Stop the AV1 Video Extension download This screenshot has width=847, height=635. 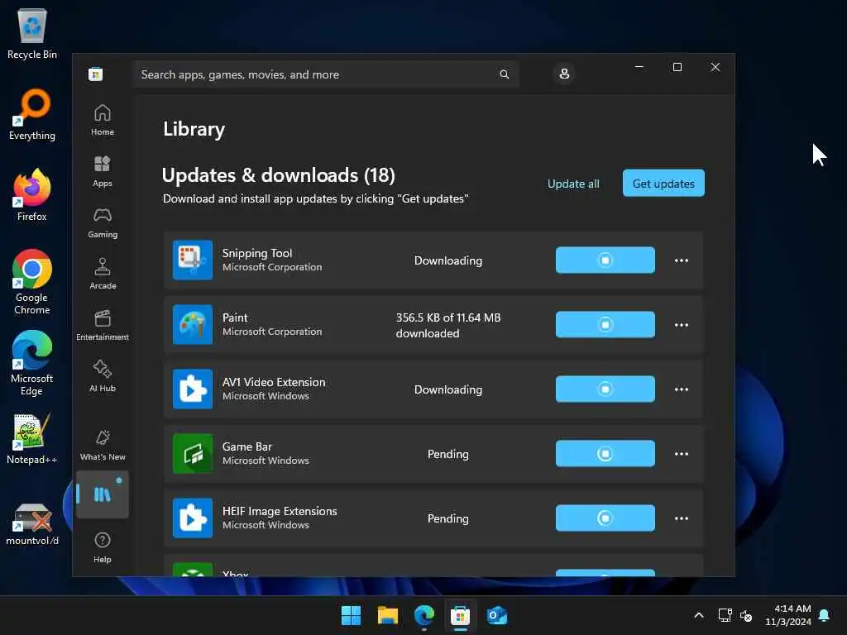click(605, 389)
